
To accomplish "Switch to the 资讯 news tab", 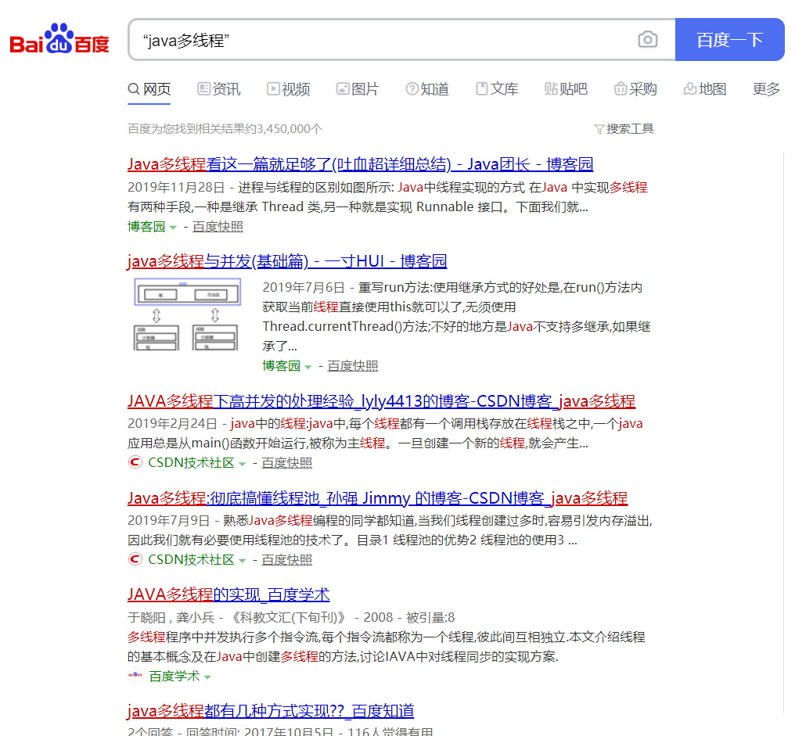I will 226,89.
